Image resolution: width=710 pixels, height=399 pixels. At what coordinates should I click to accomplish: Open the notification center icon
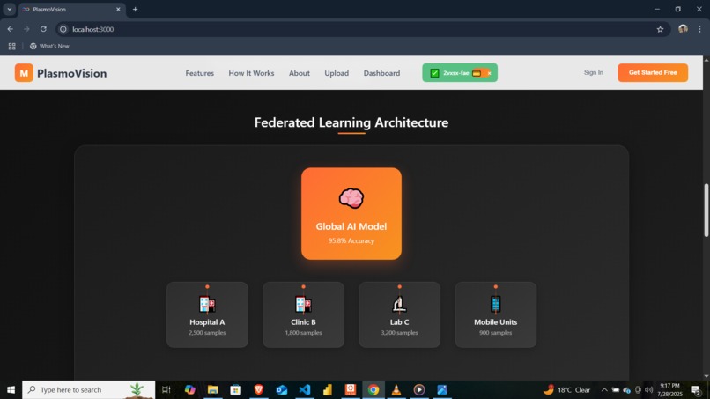(x=696, y=389)
